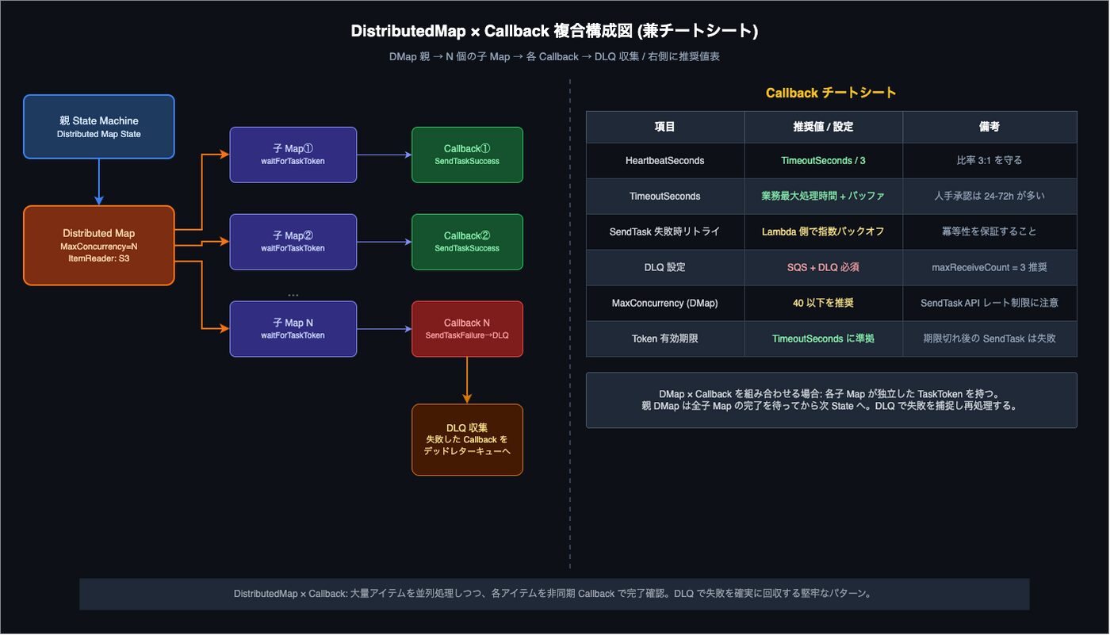The image size is (1110, 635).
Task: Click the TimeoutSeconds / 3 value cell
Action: [824, 160]
